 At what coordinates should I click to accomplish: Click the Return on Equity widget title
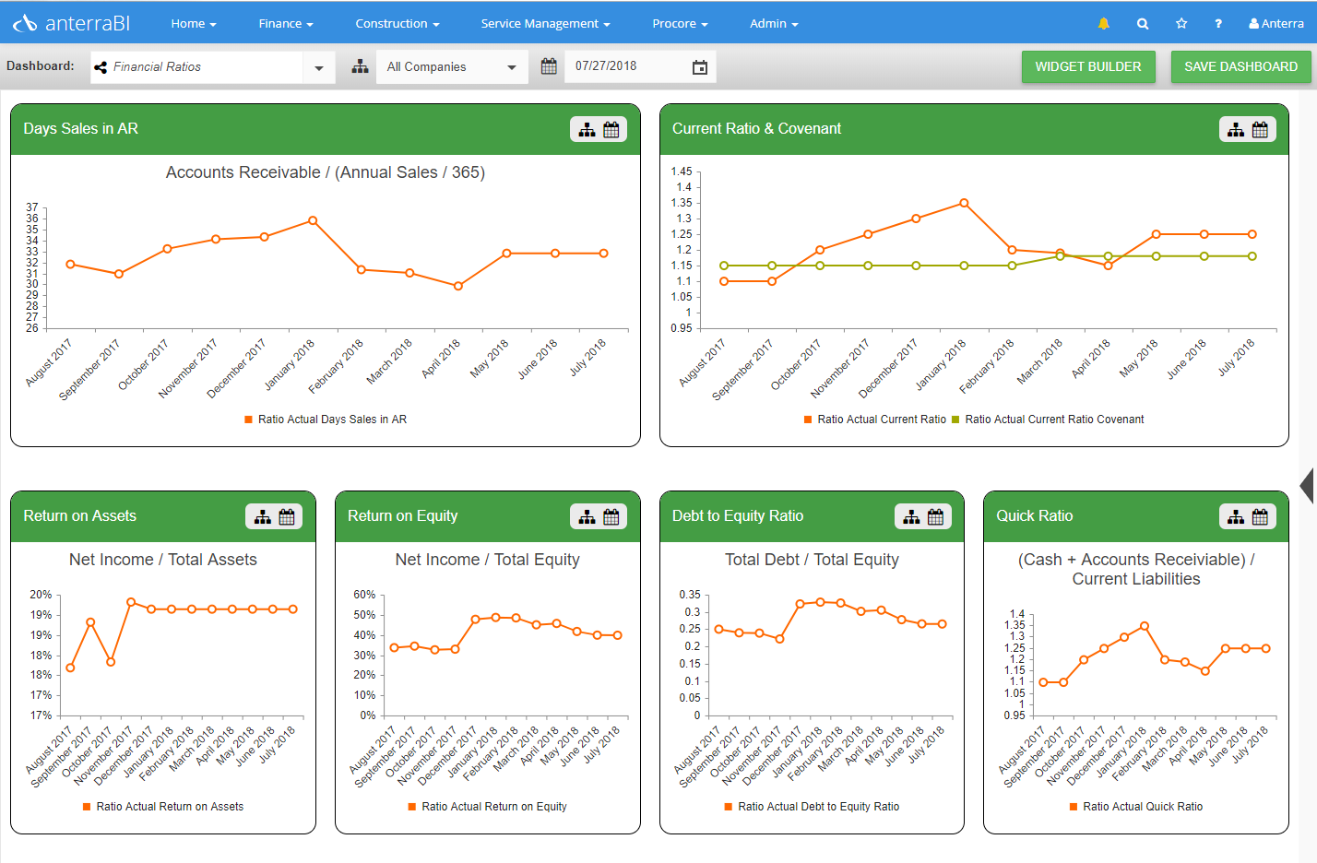click(402, 516)
